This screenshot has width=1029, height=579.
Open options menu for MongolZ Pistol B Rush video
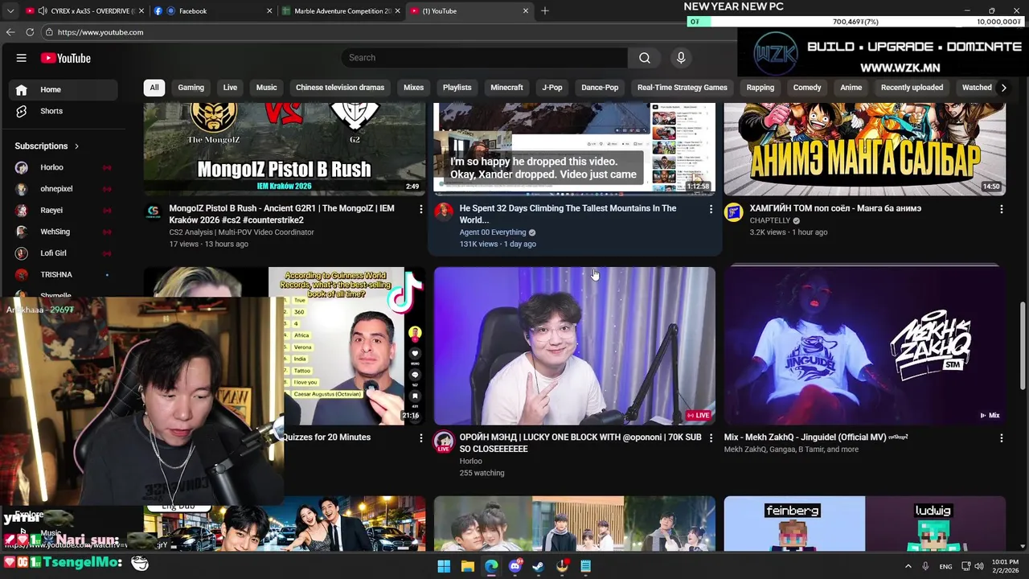[420, 209]
